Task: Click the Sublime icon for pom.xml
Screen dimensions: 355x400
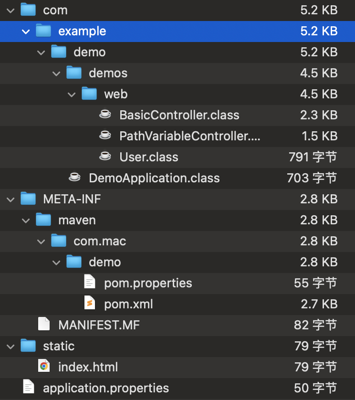Action: tap(89, 304)
